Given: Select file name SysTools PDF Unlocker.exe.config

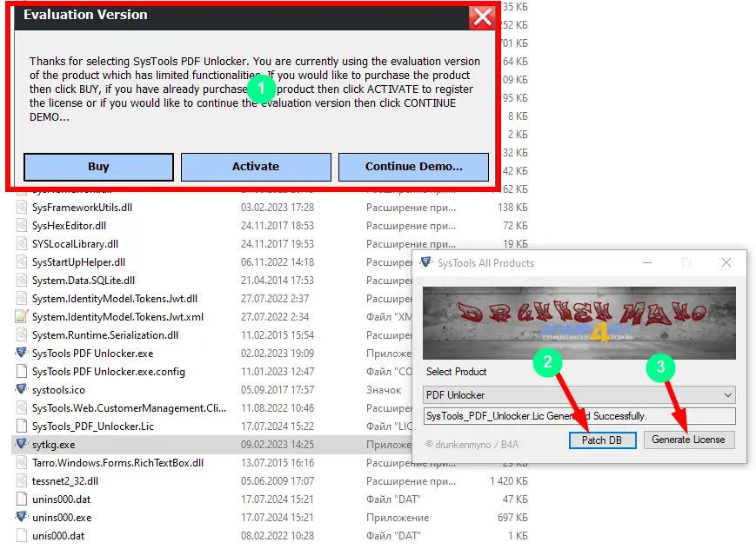Looking at the screenshot, I should 109,372.
